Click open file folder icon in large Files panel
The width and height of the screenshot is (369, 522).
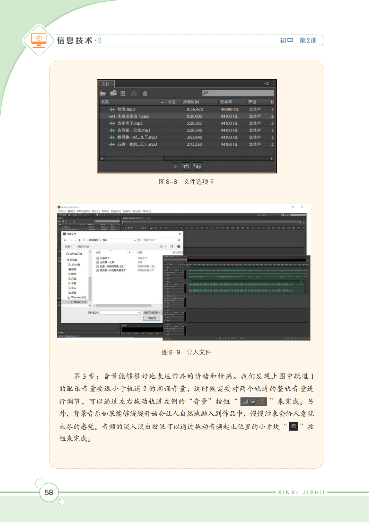click(103, 93)
